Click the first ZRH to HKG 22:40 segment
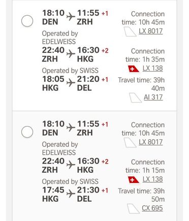 [x=75, y=54]
